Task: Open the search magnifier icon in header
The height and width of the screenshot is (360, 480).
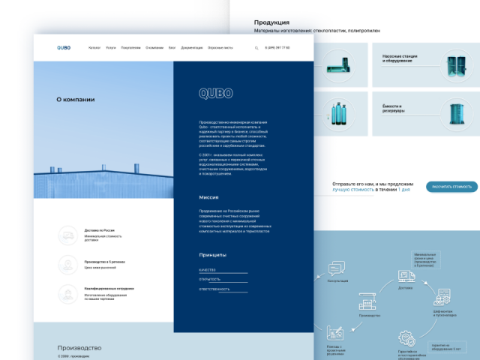Action: pyautogui.click(x=256, y=48)
